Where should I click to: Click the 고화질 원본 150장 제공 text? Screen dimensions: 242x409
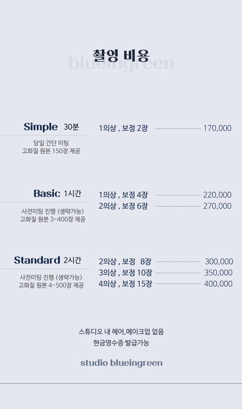click(x=51, y=151)
